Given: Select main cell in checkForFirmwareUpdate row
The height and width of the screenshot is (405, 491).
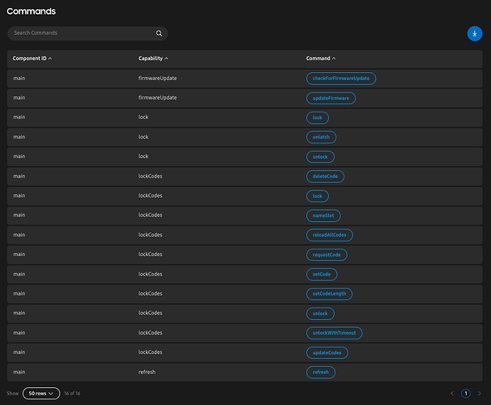Looking at the screenshot, I should (x=19, y=79).
